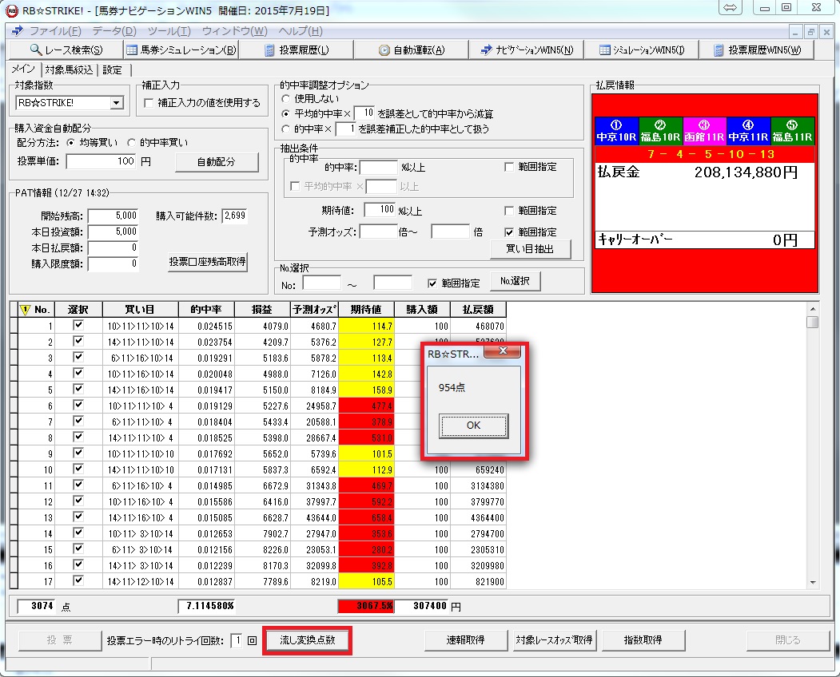
Task: Sort by 的中率 column header
Action: click(x=206, y=309)
